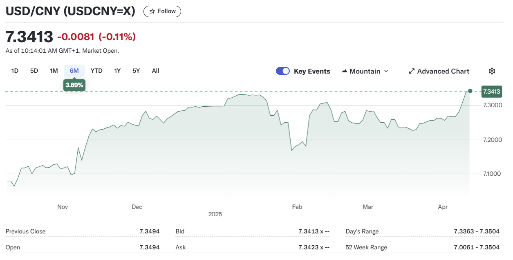Open chart settings via the gear icon
This screenshot has height=260, width=513.
tap(492, 71)
